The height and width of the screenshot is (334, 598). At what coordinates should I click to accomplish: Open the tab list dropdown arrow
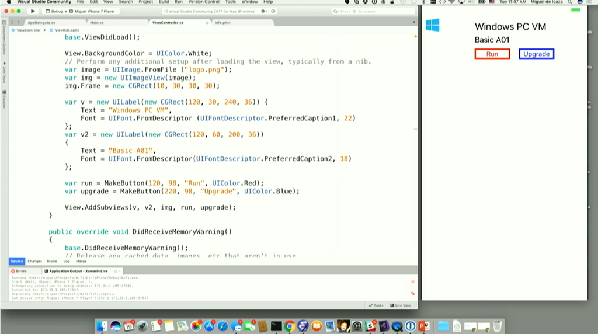(414, 23)
